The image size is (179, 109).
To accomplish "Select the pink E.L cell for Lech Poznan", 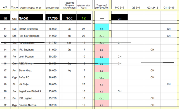I will (x=102, y=55).
